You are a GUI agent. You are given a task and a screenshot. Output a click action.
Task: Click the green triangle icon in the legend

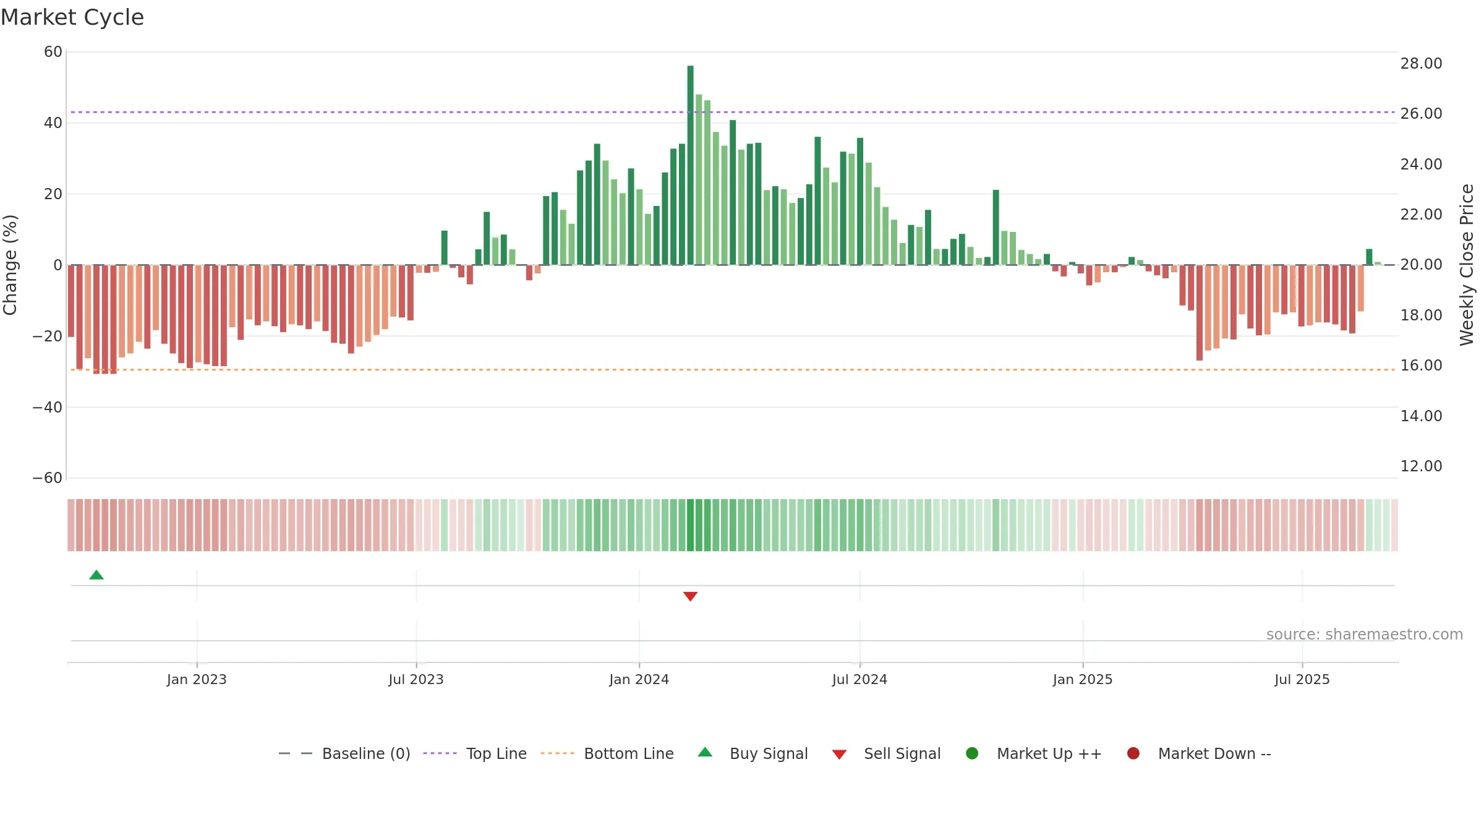[x=705, y=752]
